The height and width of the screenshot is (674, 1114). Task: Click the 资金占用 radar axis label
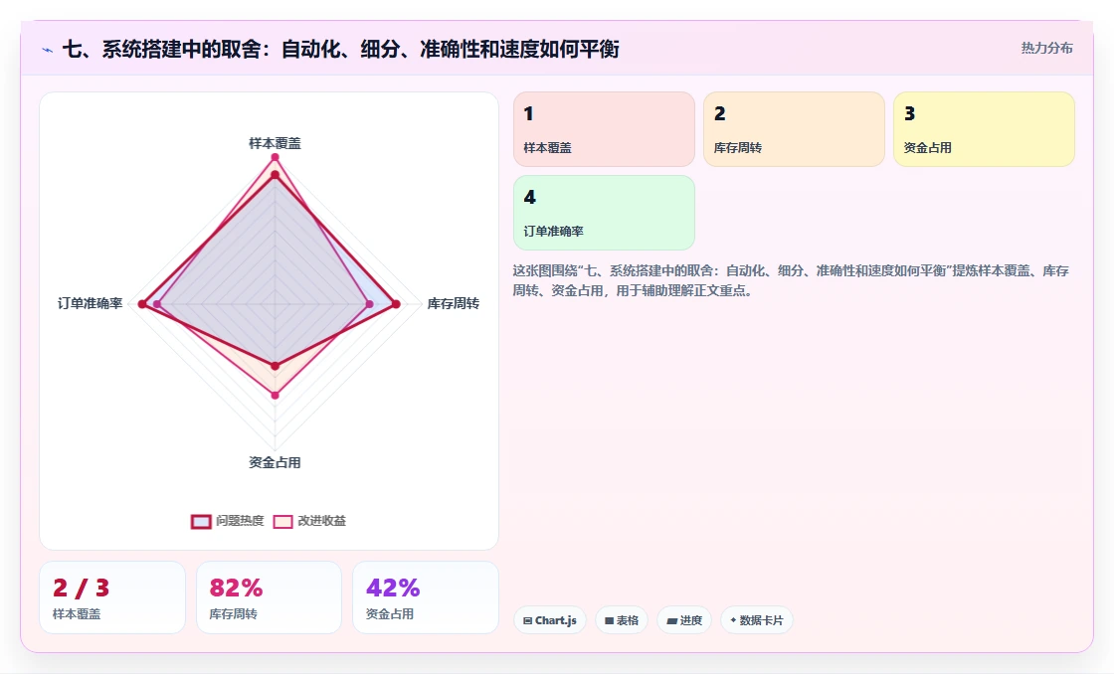pyautogui.click(x=275, y=463)
